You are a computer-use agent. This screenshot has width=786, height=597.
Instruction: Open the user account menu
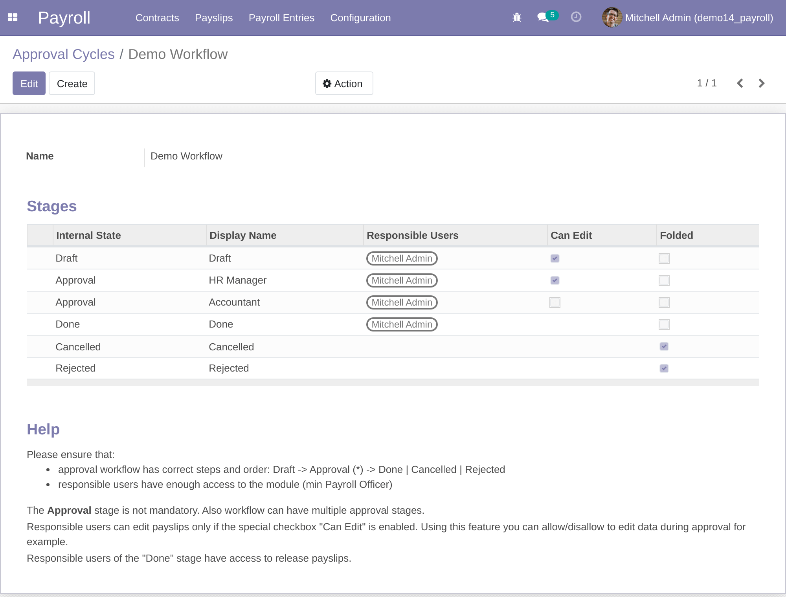[x=699, y=18]
